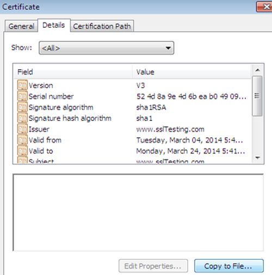This screenshot has height=275, width=272.
Task: Open the Show filter dropdown
Action: (107, 48)
